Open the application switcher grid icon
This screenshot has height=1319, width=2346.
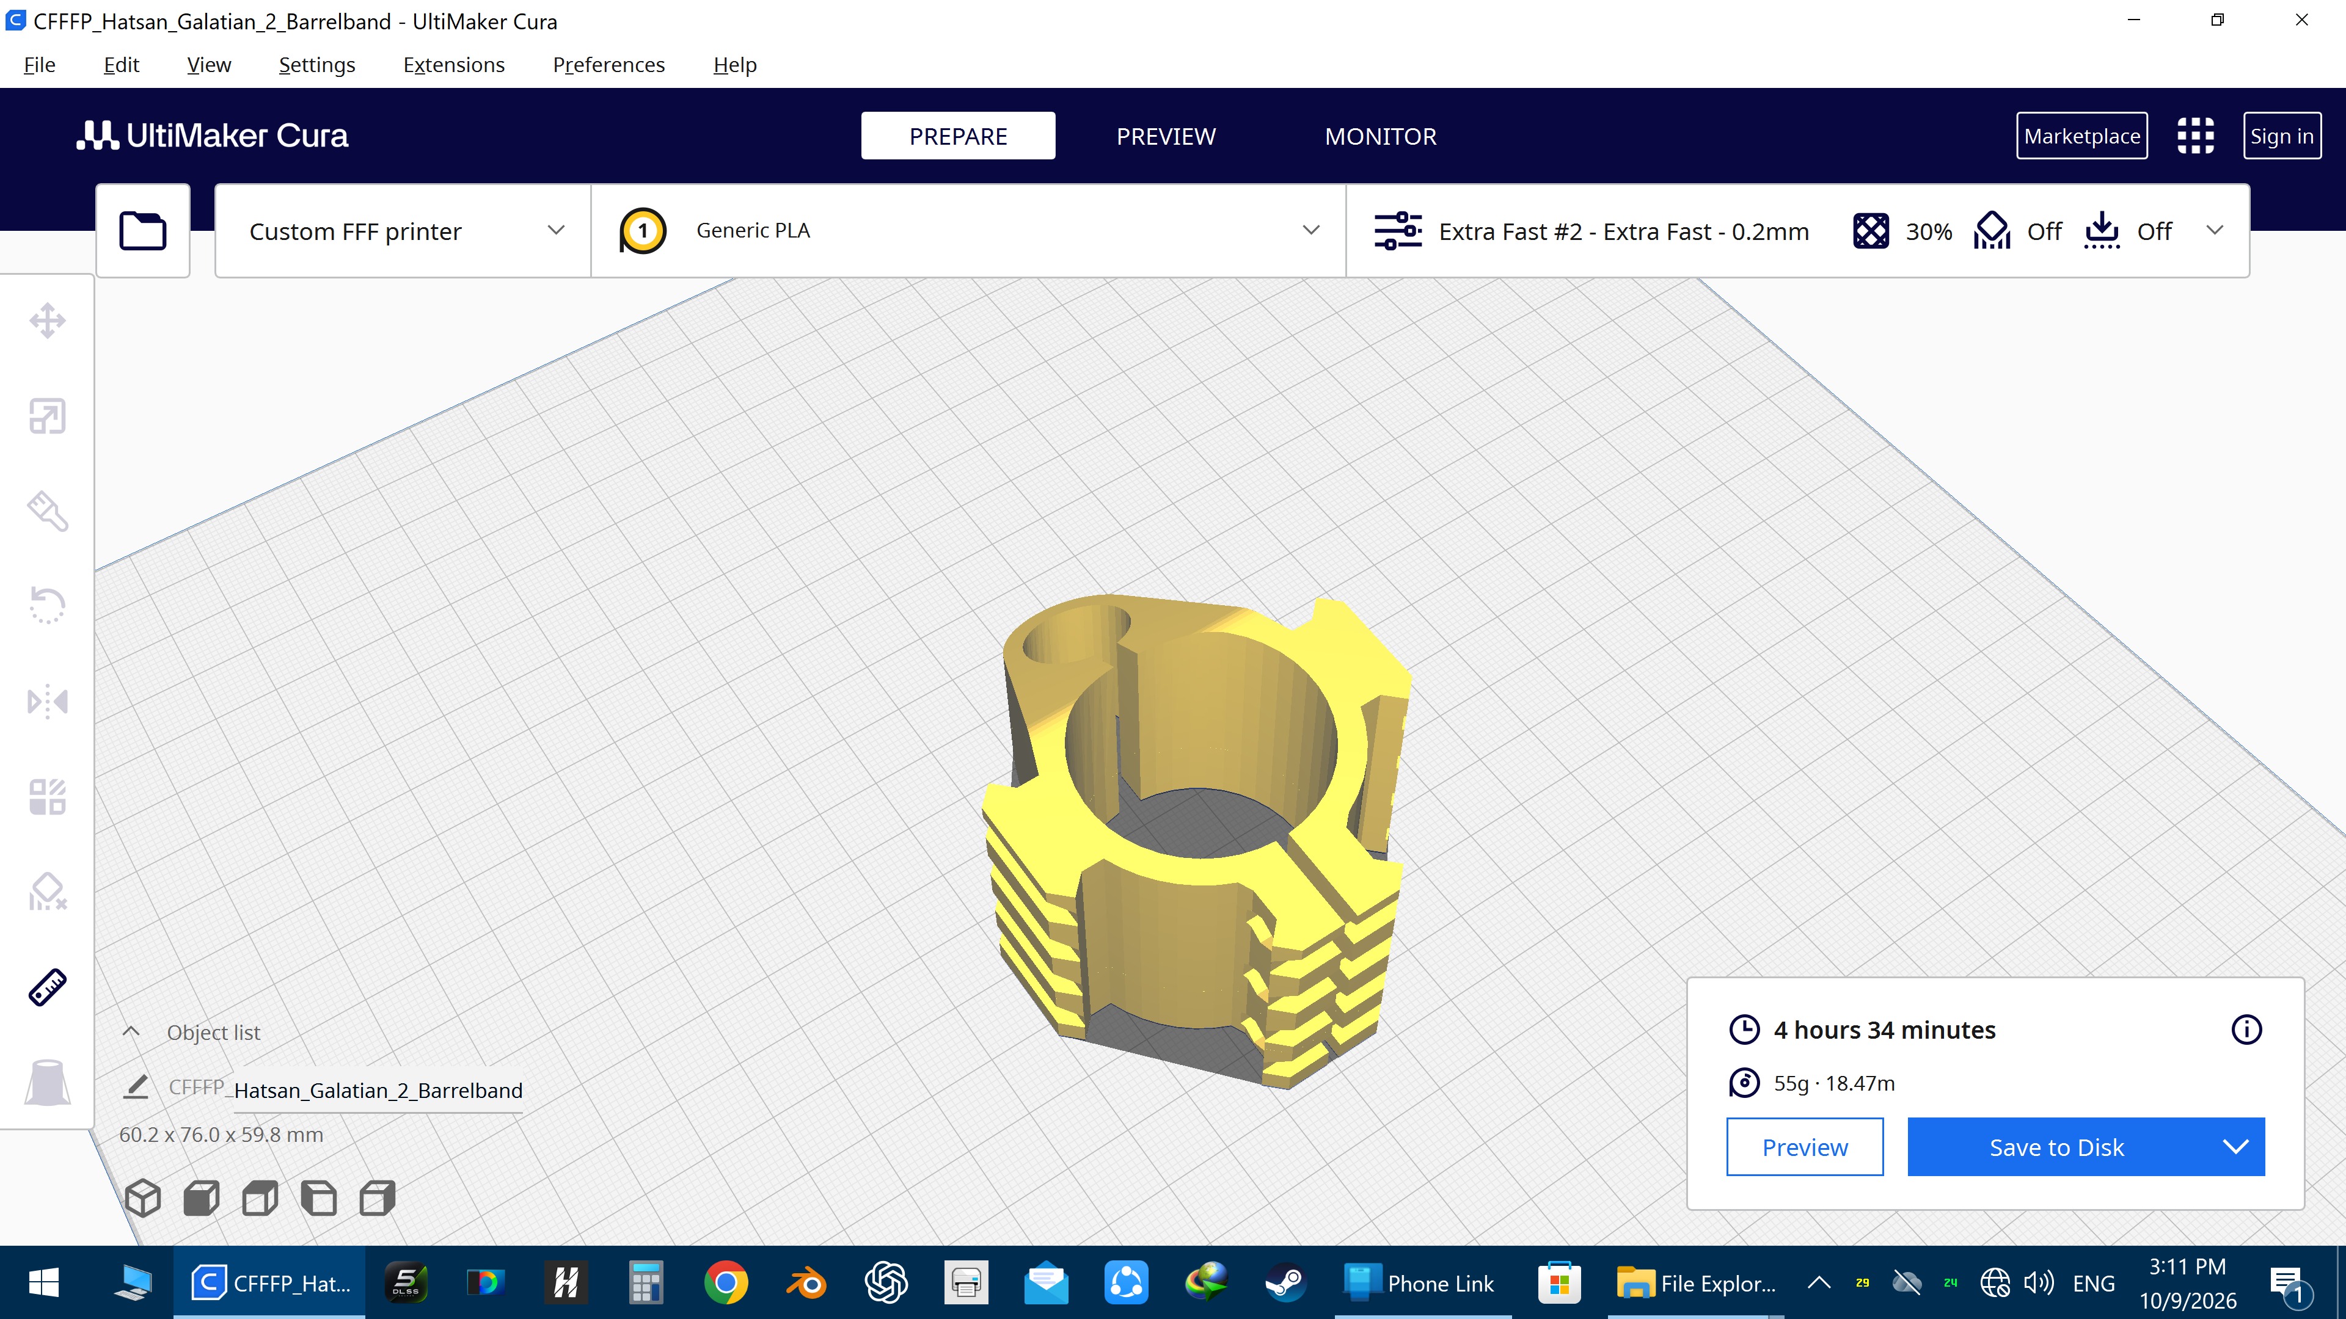2195,136
